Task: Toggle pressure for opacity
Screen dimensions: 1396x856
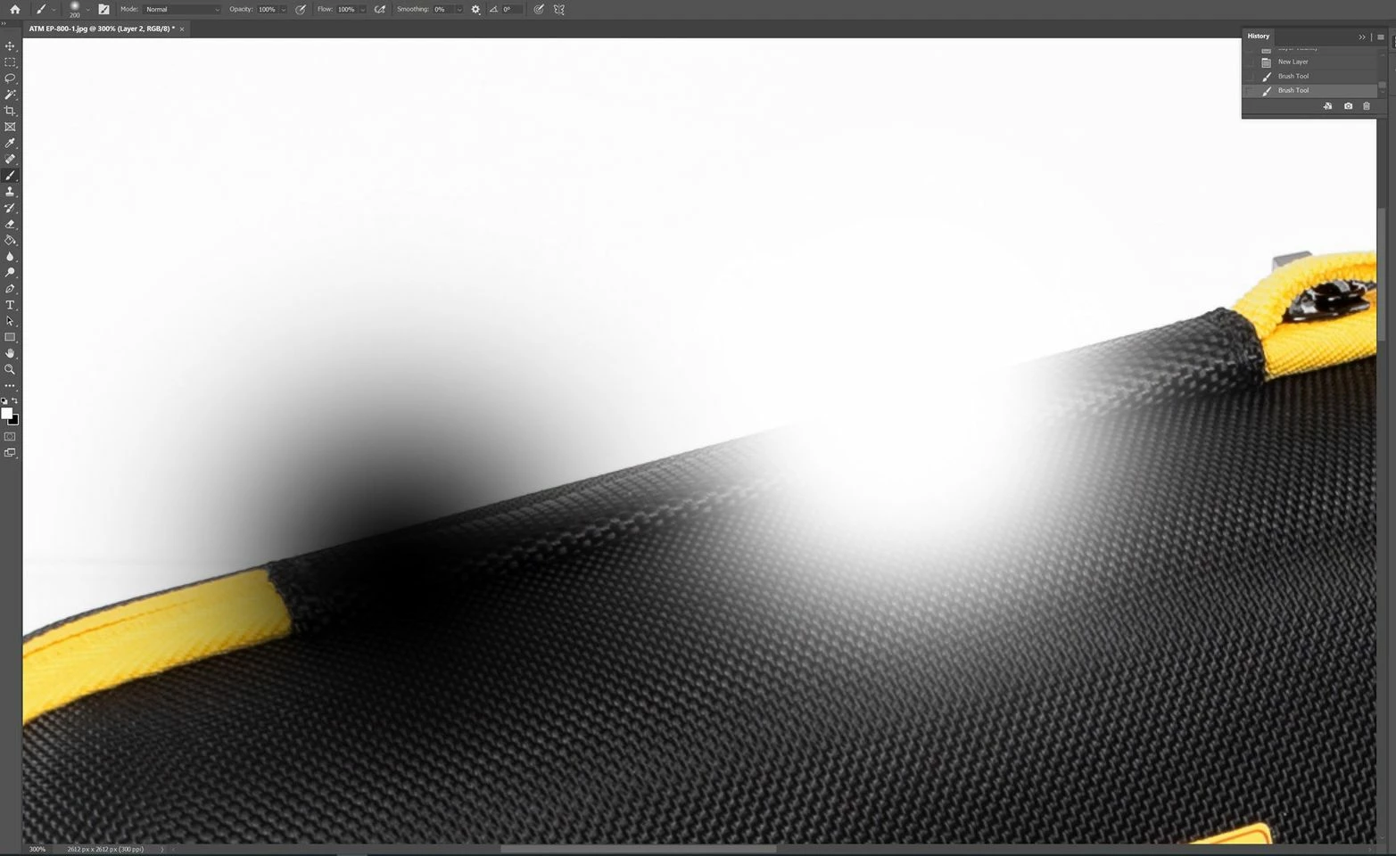Action: coord(301,9)
